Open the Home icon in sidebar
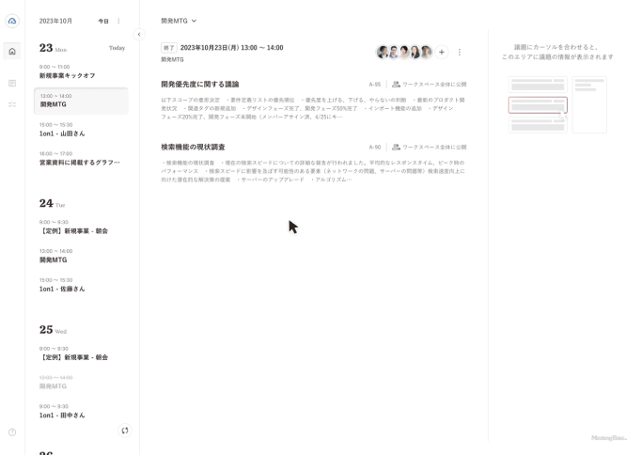Screen dimensions: 641x455 pyautogui.click(x=12, y=52)
